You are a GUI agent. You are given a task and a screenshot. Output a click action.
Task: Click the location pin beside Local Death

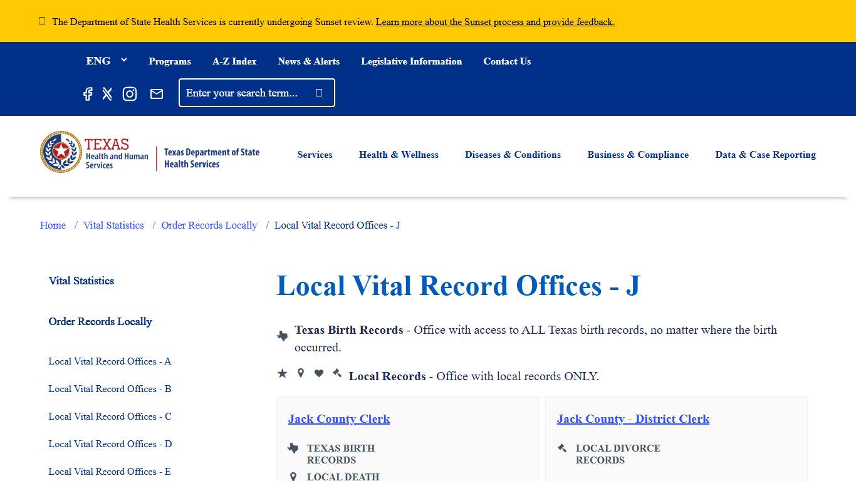click(x=293, y=476)
